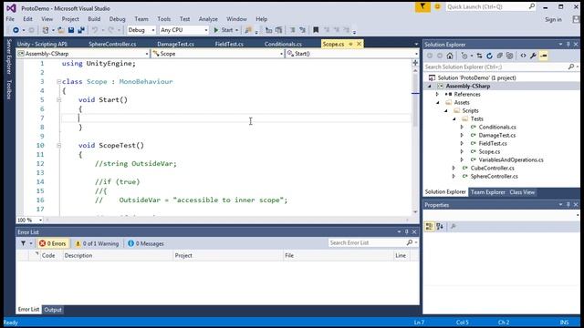The image size is (584, 328).
Task: Open the Analyze menu
Action: coord(208,19)
